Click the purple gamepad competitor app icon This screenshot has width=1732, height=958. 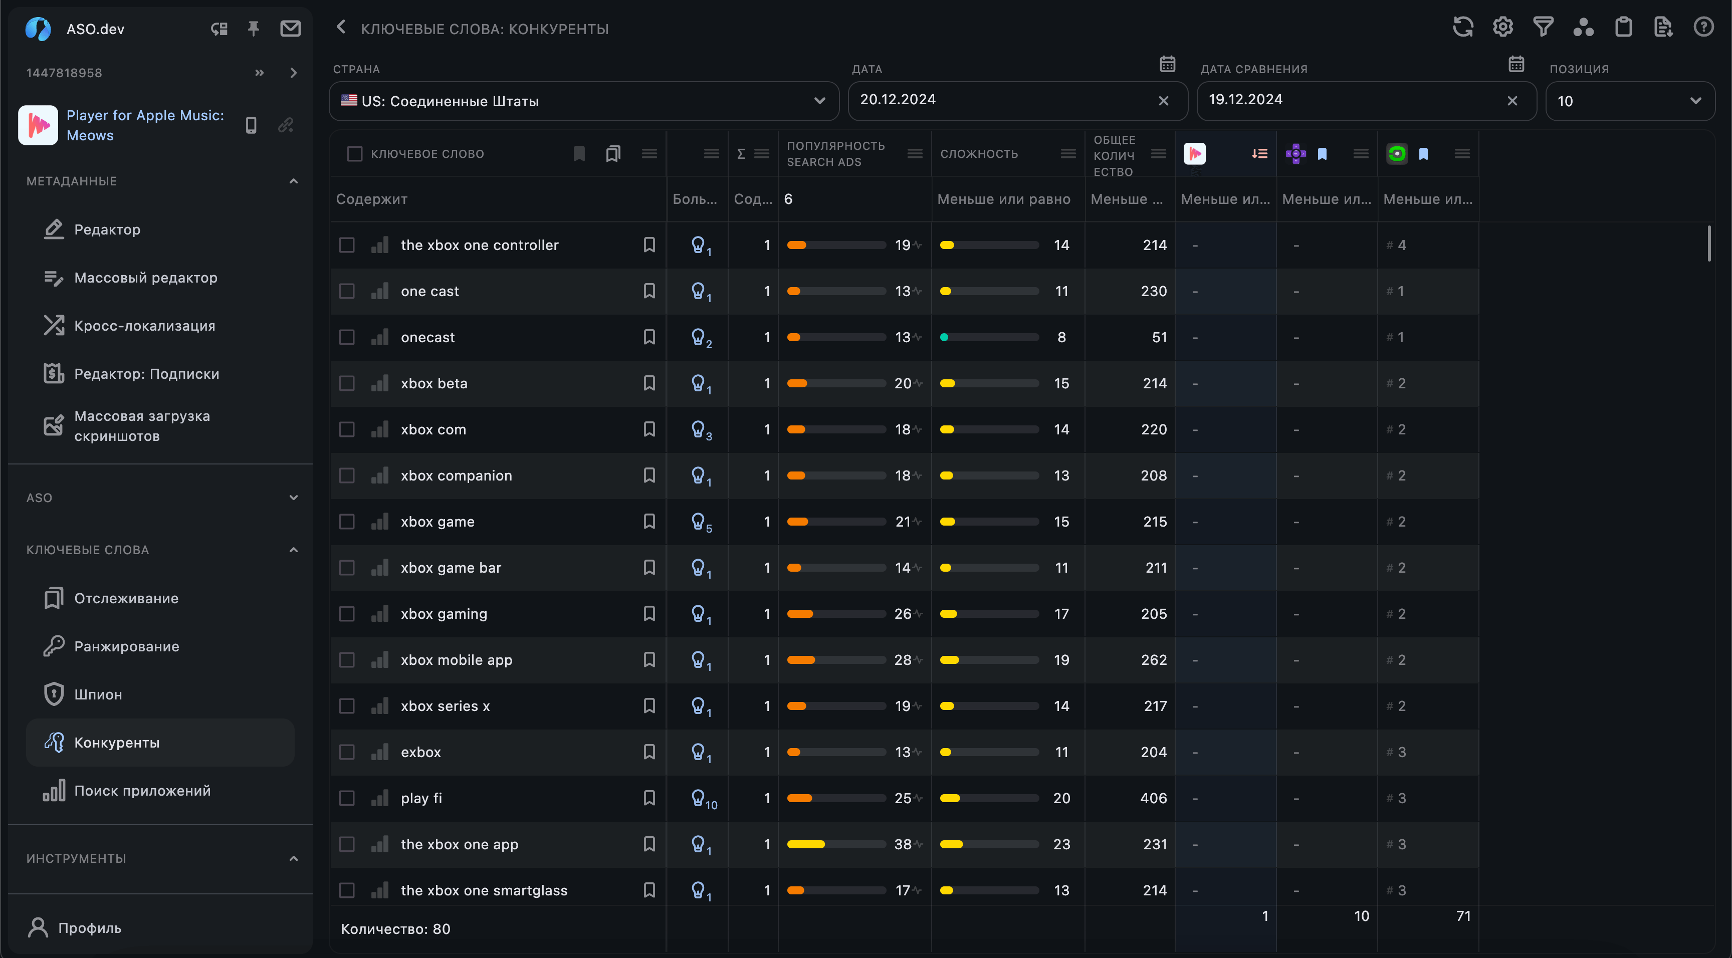pos(1295,154)
